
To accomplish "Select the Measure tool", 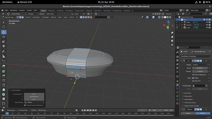I will click(x=4, y=56).
